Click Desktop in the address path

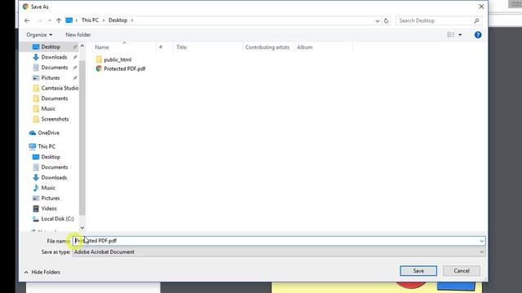click(117, 20)
